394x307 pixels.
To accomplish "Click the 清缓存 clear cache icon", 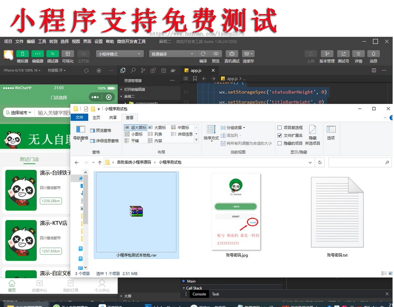I will coord(248,54).
